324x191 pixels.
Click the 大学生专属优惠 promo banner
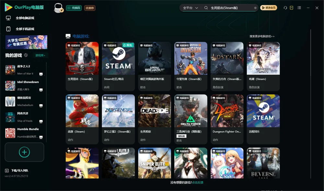(27, 42)
